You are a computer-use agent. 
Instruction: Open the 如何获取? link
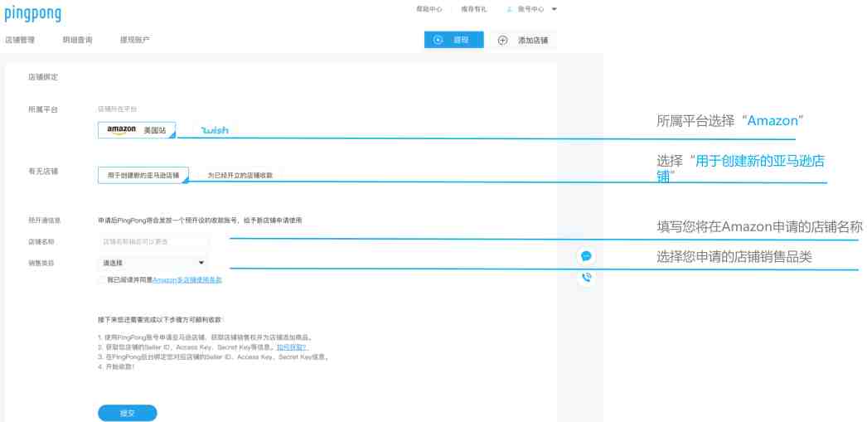point(292,347)
